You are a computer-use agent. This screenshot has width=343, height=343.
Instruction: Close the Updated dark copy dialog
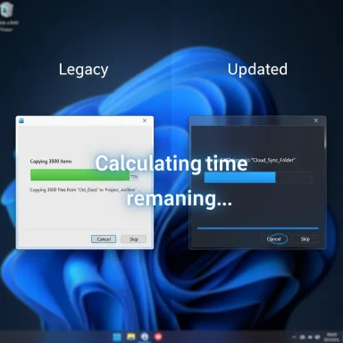[316, 121]
